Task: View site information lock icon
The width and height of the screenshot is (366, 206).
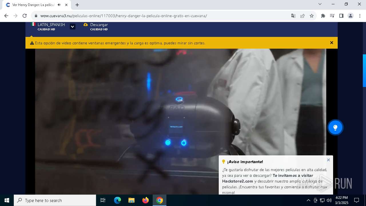Action: 36,16
